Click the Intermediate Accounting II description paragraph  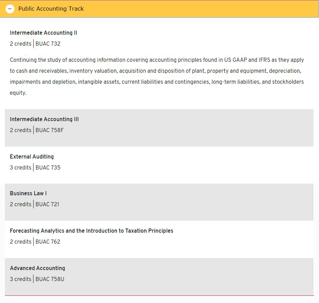(157, 76)
